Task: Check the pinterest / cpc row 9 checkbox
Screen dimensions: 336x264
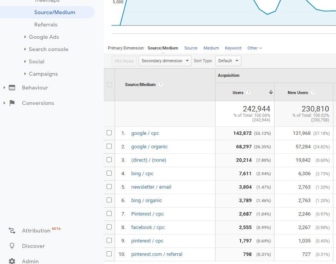Action: [109, 241]
